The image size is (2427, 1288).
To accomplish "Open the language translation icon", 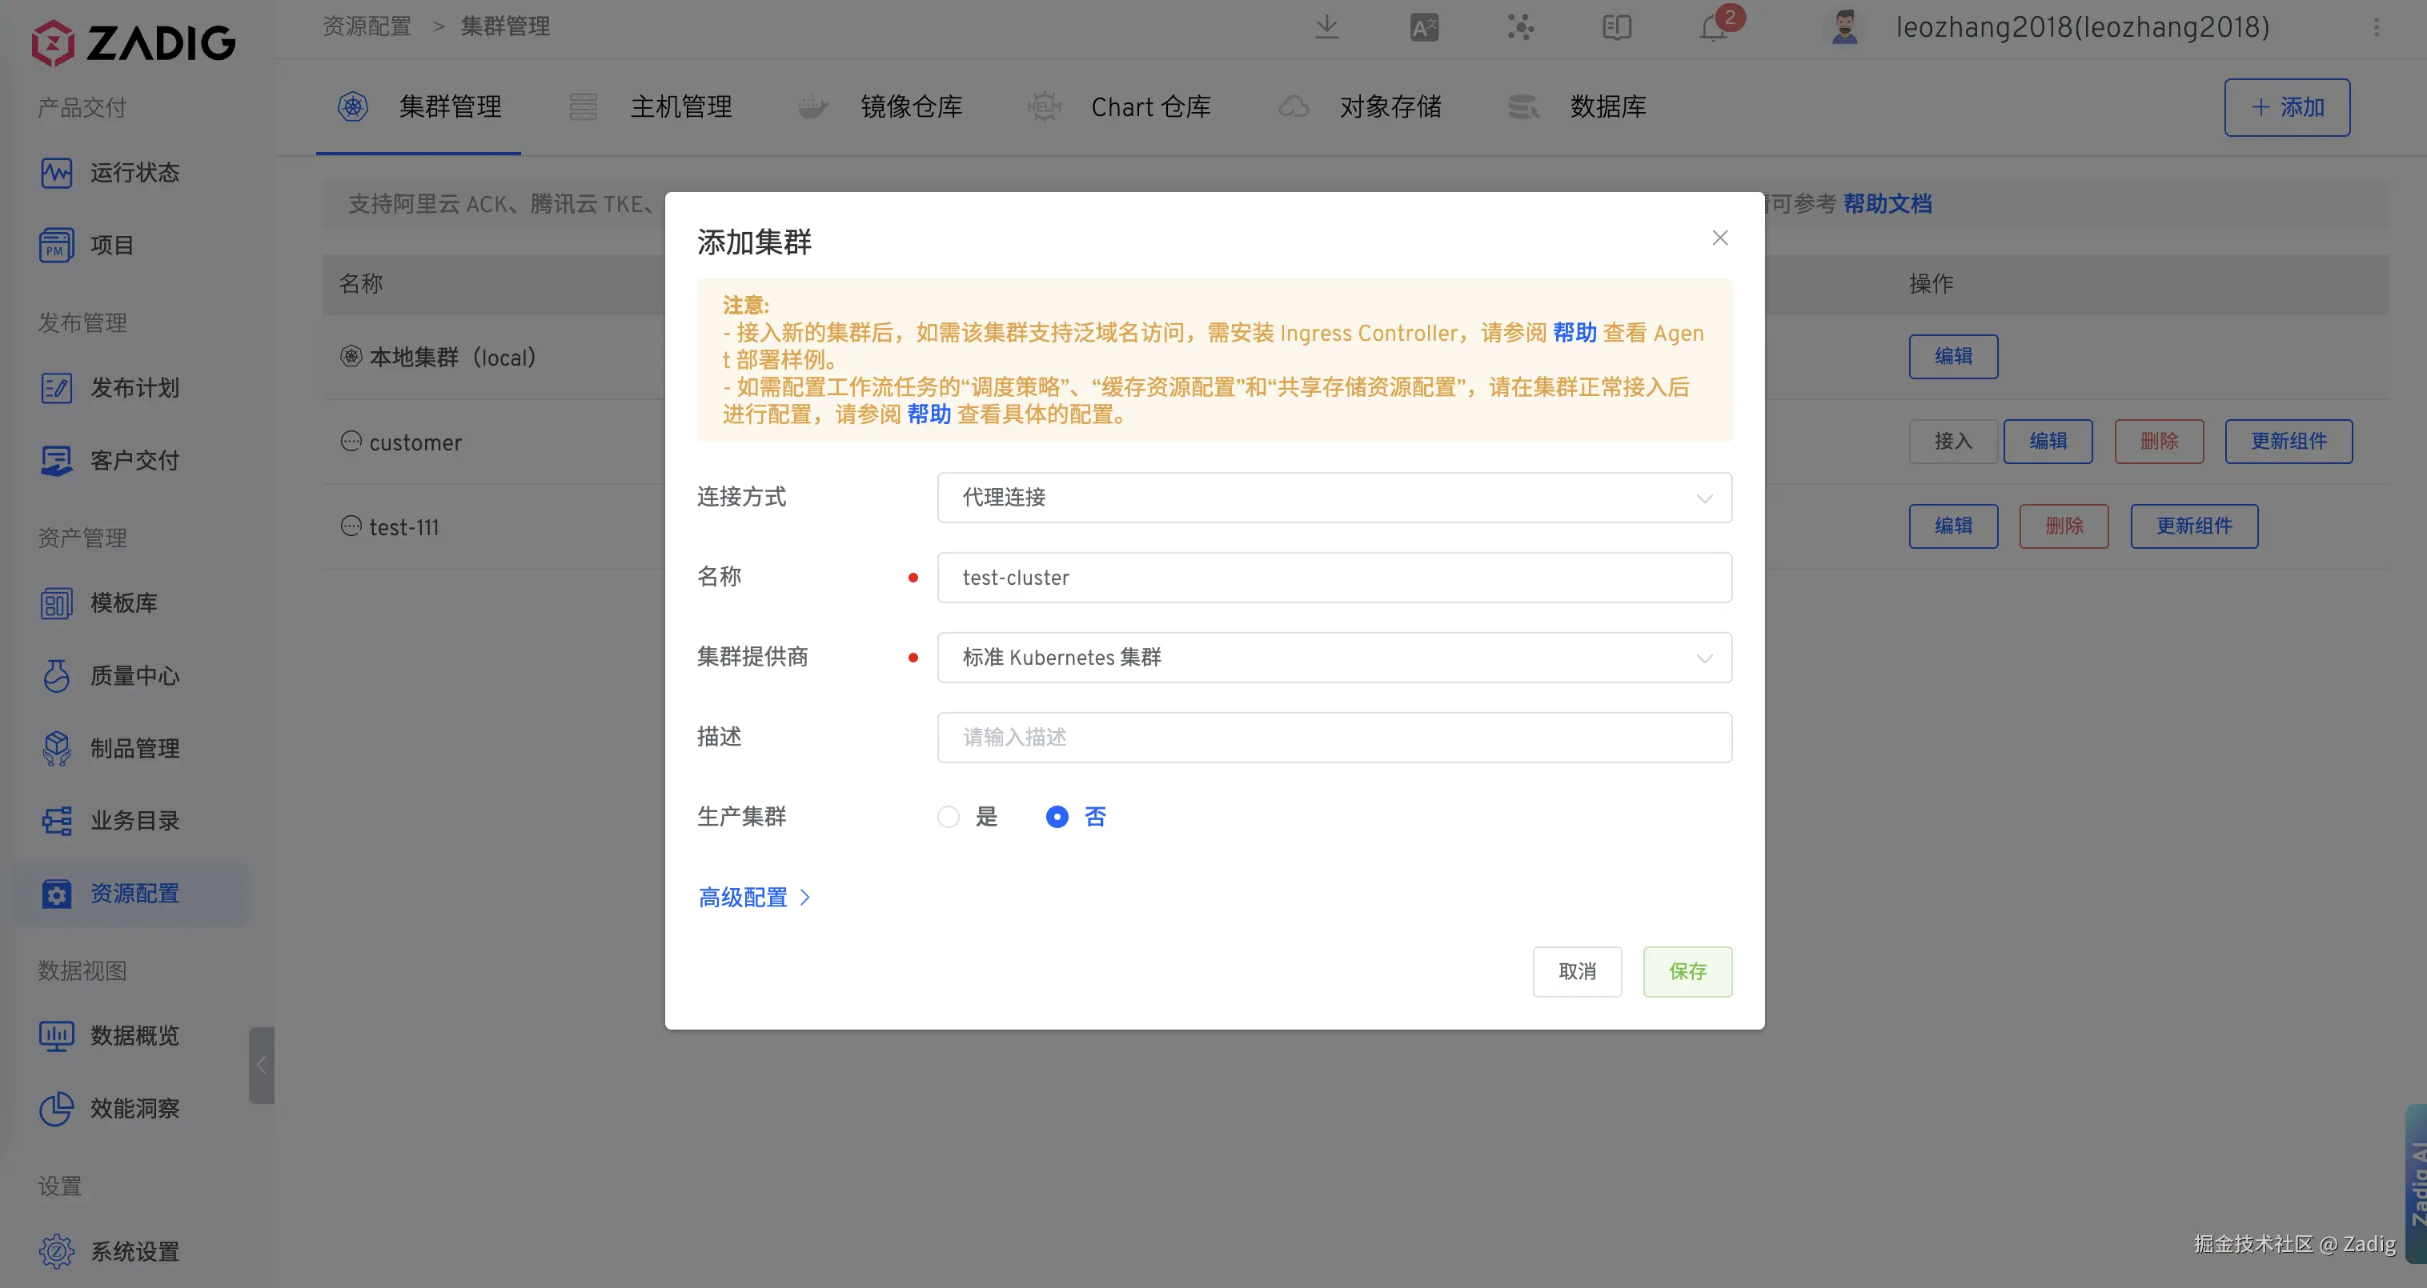I will pyautogui.click(x=1423, y=27).
